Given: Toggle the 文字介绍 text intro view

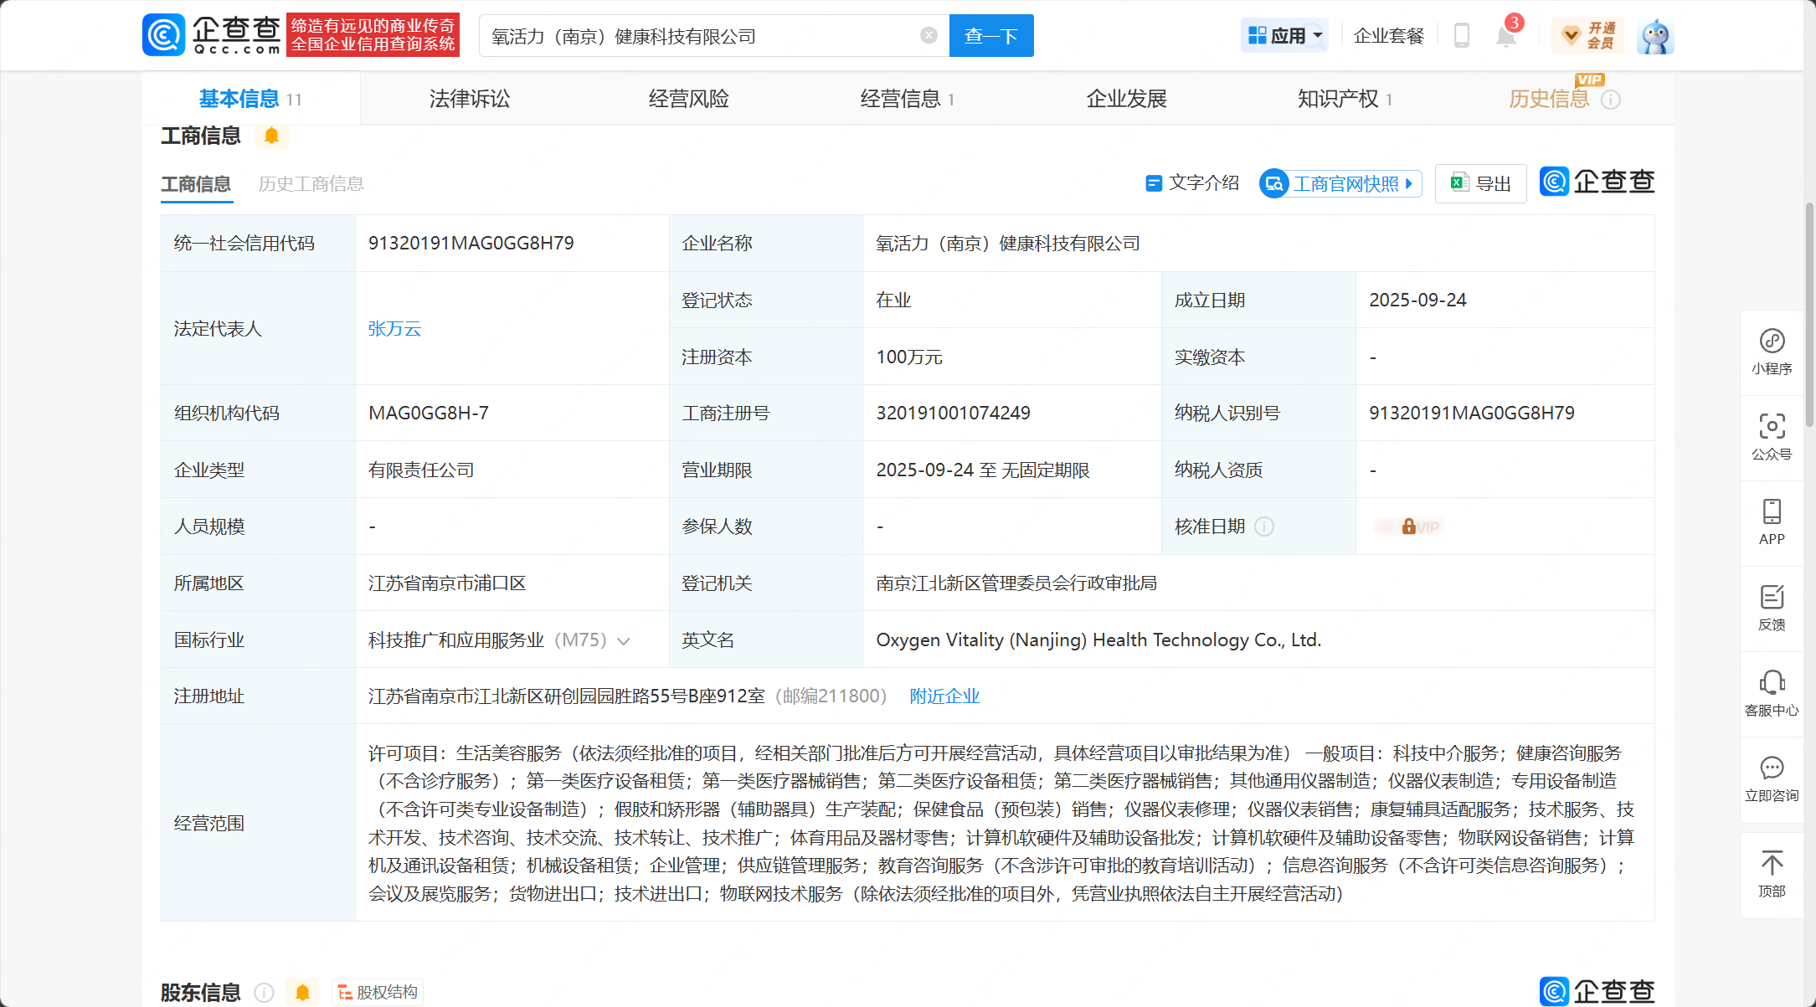Looking at the screenshot, I should (1191, 183).
